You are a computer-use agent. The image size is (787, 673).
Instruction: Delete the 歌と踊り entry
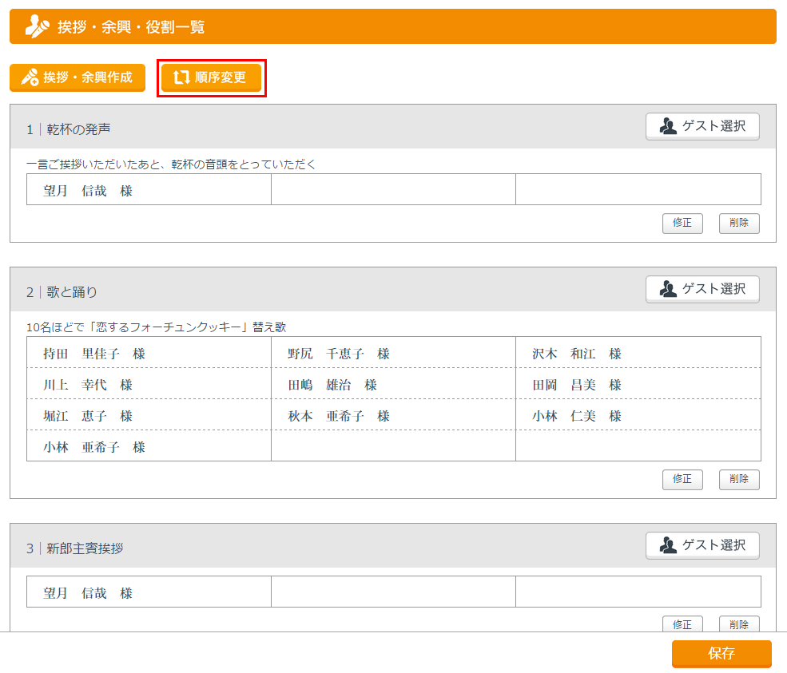tap(739, 479)
